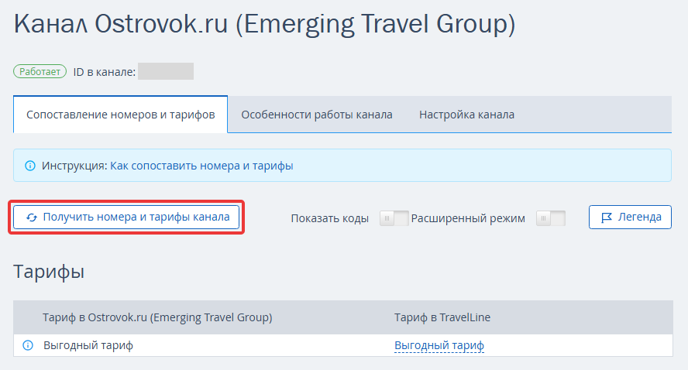Open the Настройка канала tab
Viewport: 688px width, 370px height.
pyautogui.click(x=466, y=115)
